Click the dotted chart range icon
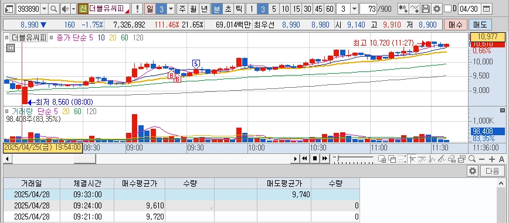Viewport: 509px width, 223px height. (402, 159)
